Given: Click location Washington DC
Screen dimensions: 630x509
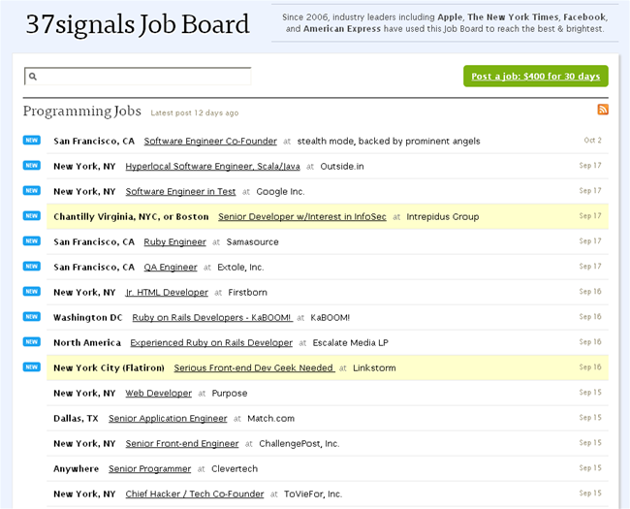Looking at the screenshot, I should click(x=87, y=318).
